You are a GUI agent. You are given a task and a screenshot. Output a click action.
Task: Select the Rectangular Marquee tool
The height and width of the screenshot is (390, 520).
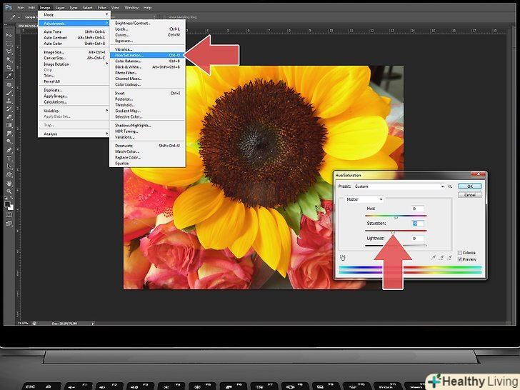9,44
